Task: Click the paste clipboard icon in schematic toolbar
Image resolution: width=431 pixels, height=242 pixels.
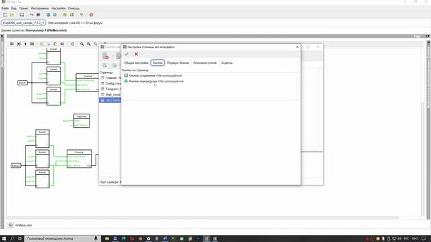Action: tap(55, 44)
